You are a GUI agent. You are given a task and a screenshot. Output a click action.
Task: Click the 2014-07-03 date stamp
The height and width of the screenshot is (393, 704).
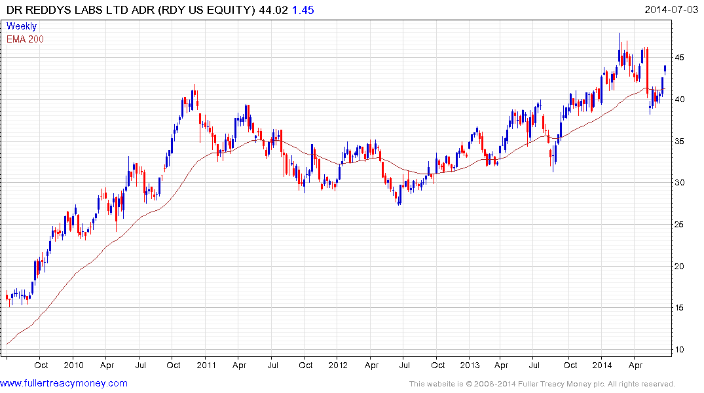pos(671,10)
